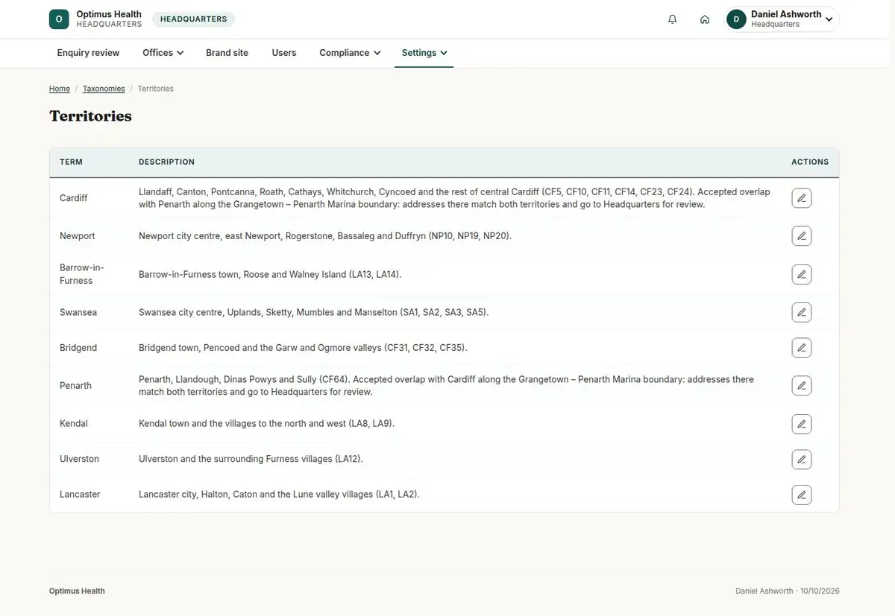This screenshot has height=616, width=895.
Task: Open the Users tab
Action: coord(284,53)
